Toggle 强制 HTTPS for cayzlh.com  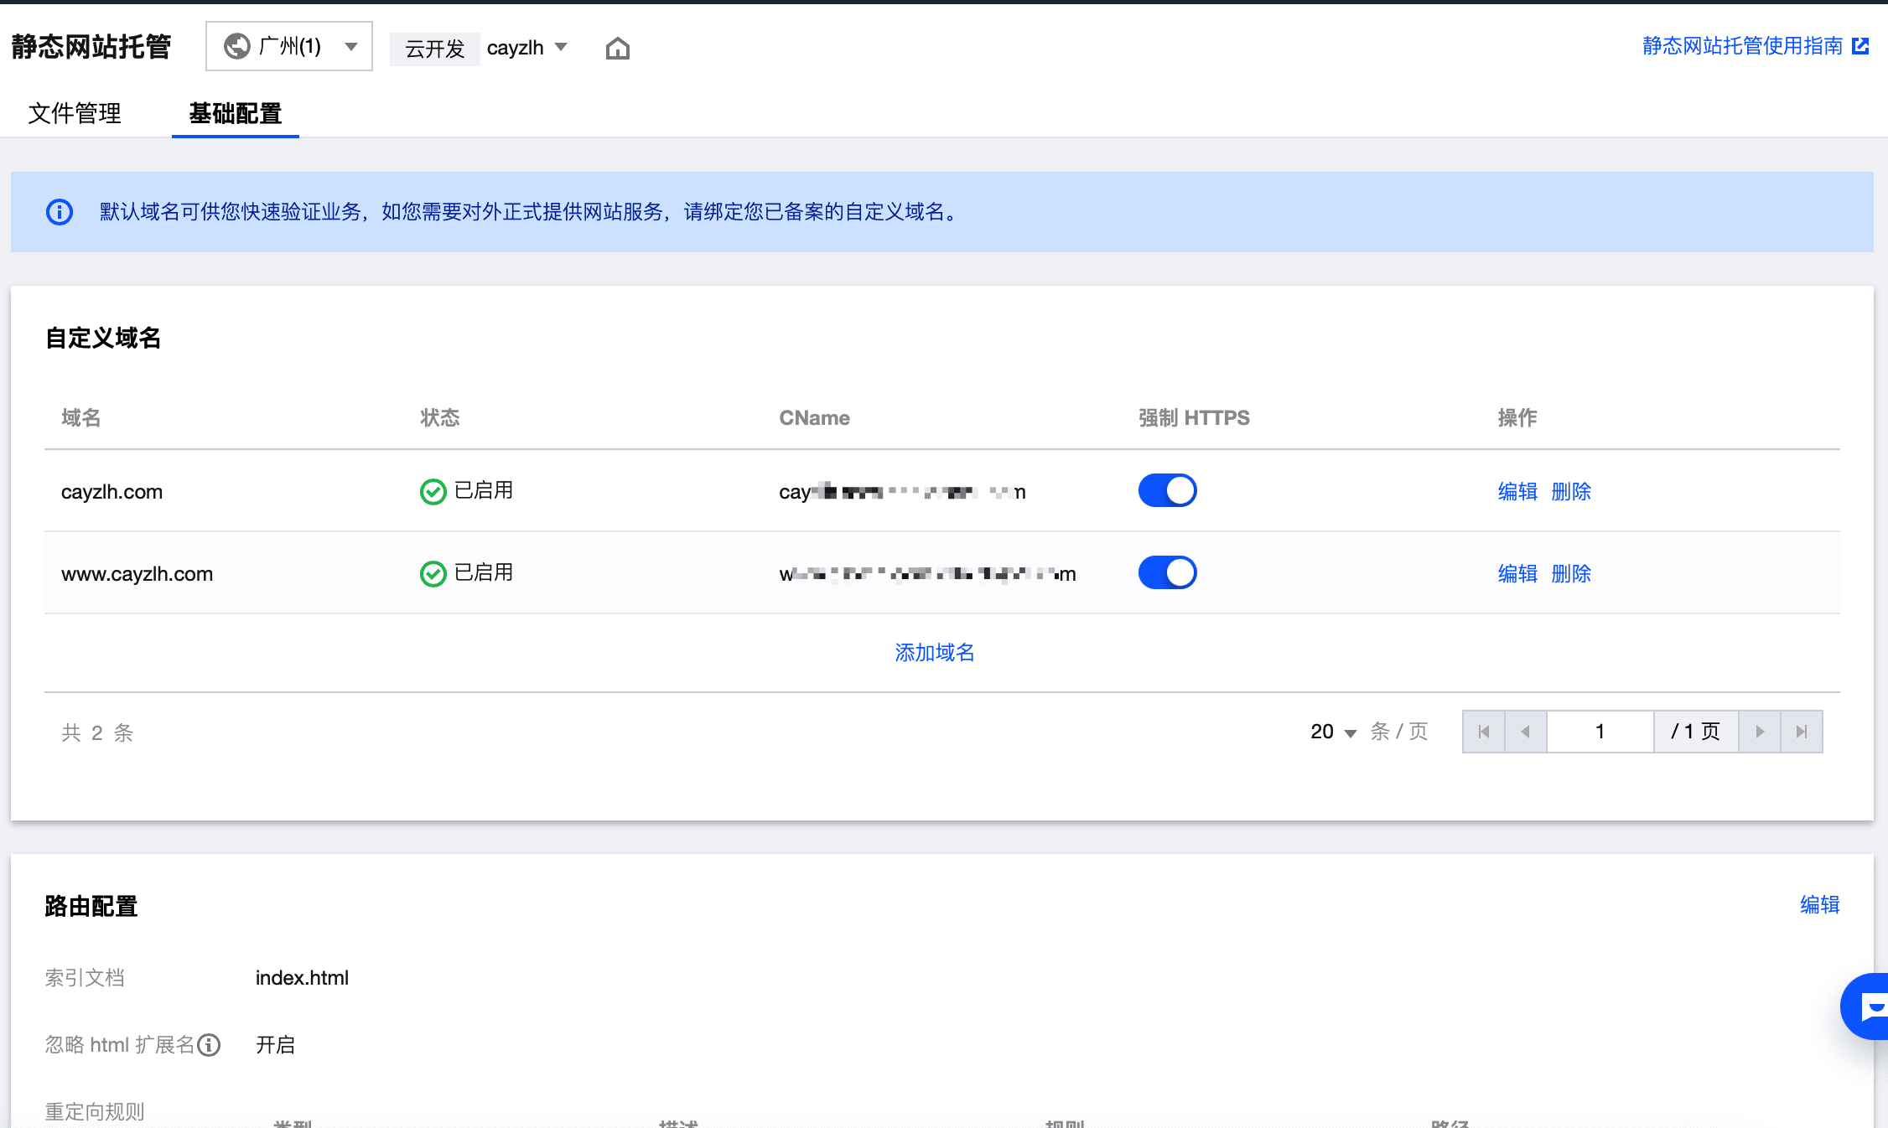1166,490
